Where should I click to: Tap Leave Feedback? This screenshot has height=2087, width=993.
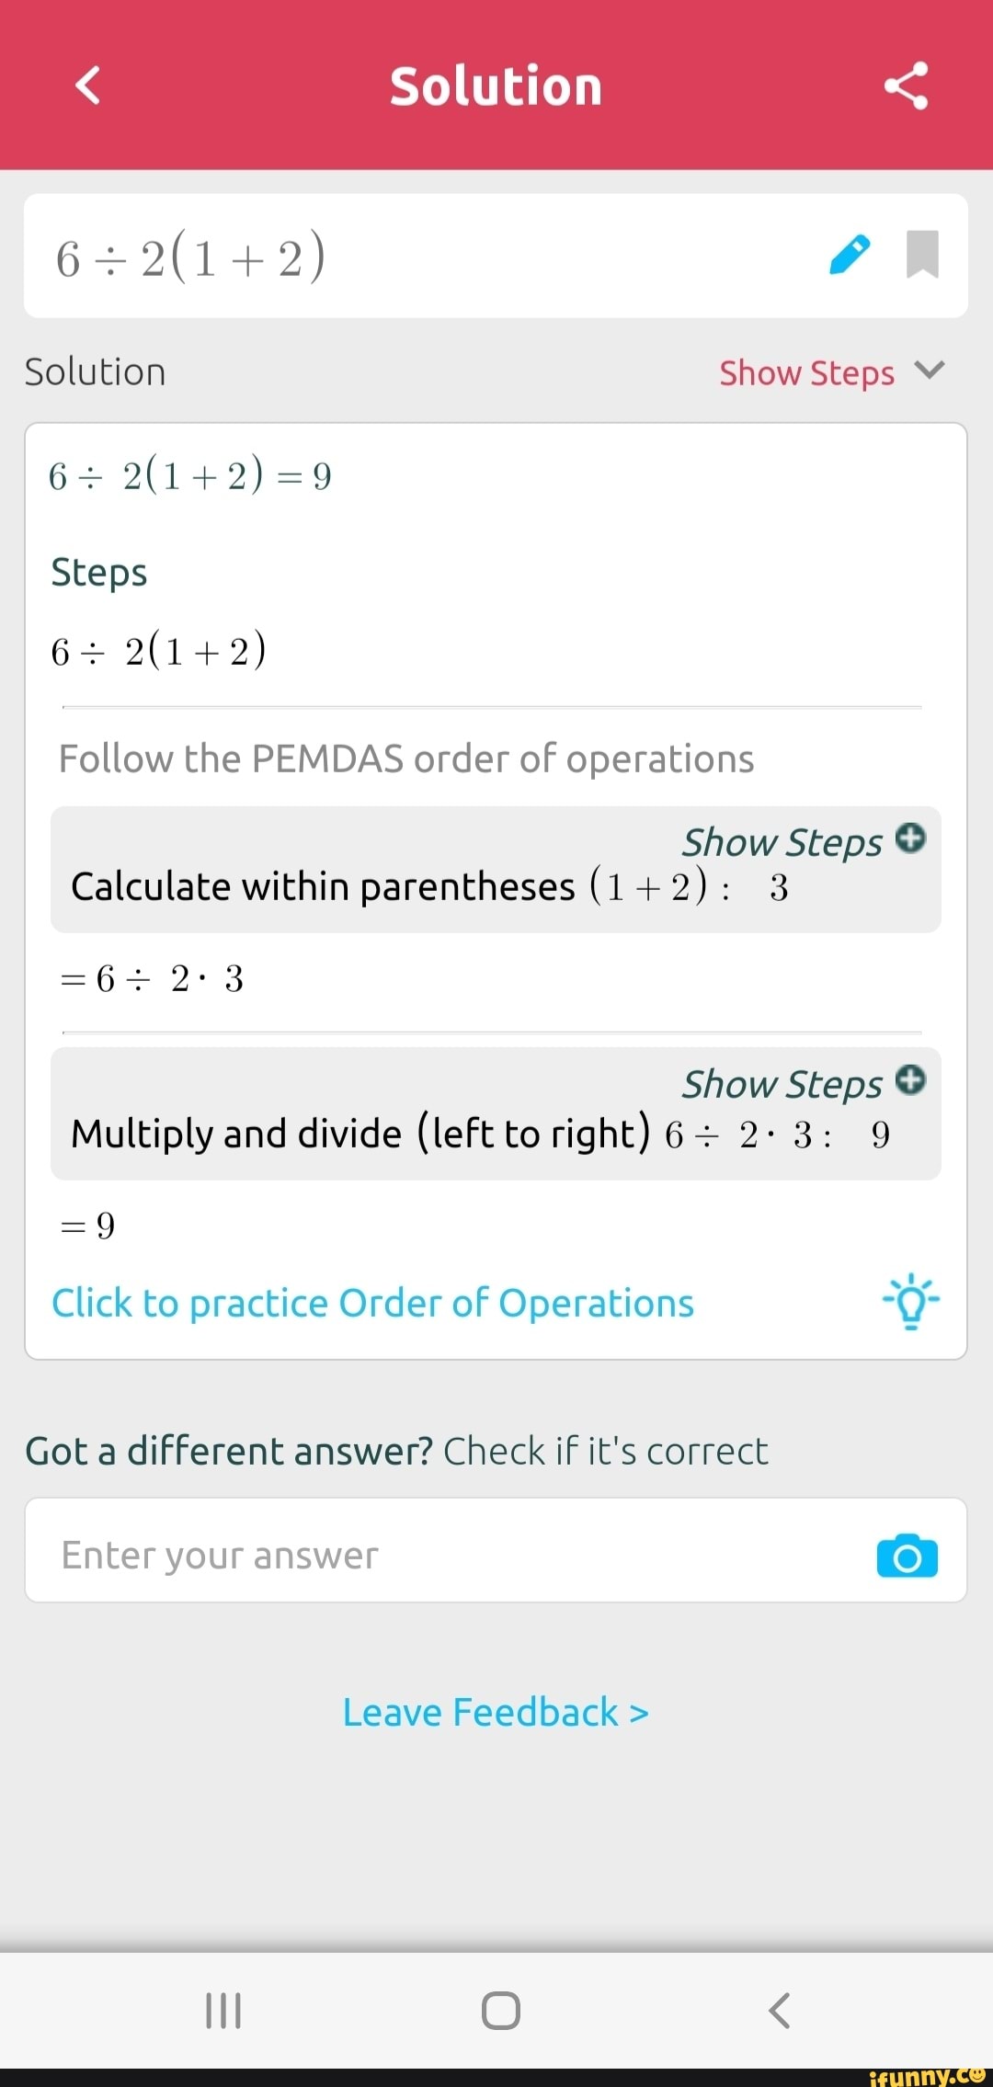(x=495, y=1712)
